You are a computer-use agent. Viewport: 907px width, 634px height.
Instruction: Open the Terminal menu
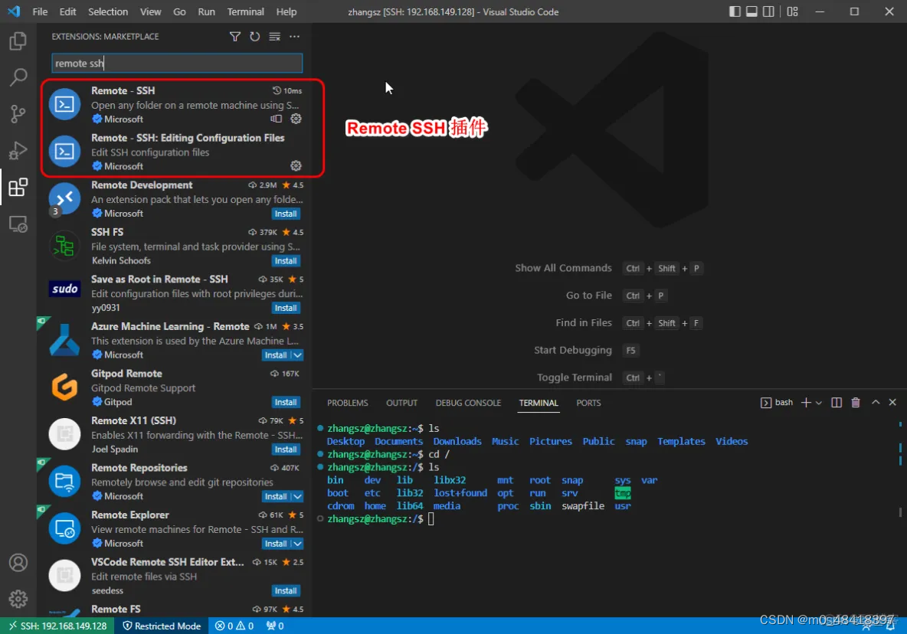point(245,11)
